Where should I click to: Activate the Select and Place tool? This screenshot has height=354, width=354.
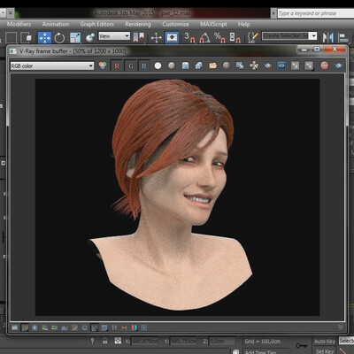(90, 37)
